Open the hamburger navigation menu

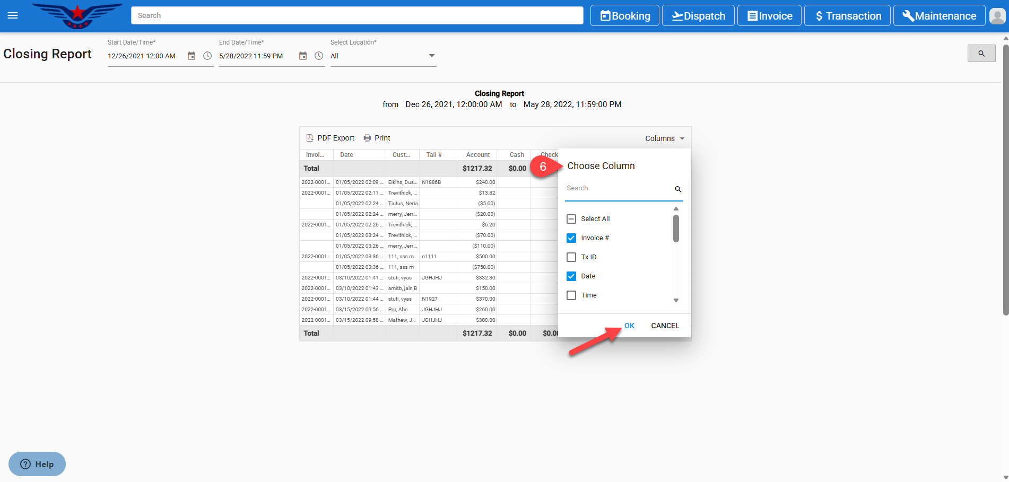coord(13,15)
